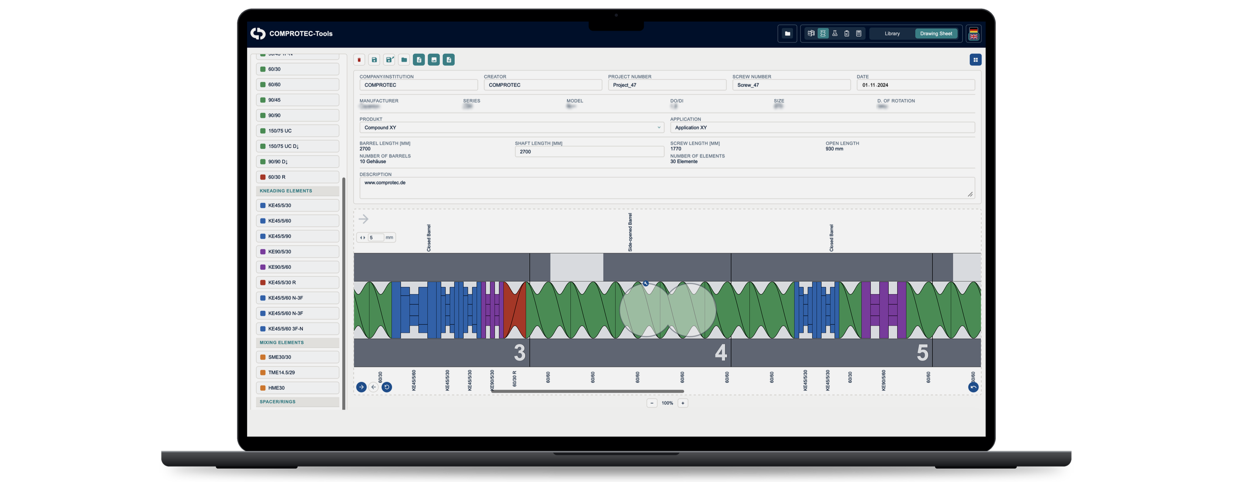Switch language to English flag
Screen dimensions: 1233x482
[974, 37]
